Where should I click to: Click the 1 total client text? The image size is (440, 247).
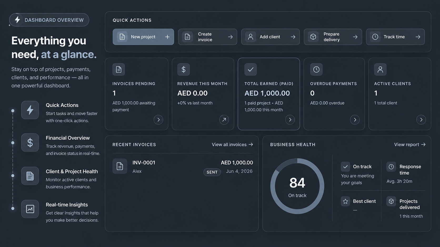click(386, 103)
